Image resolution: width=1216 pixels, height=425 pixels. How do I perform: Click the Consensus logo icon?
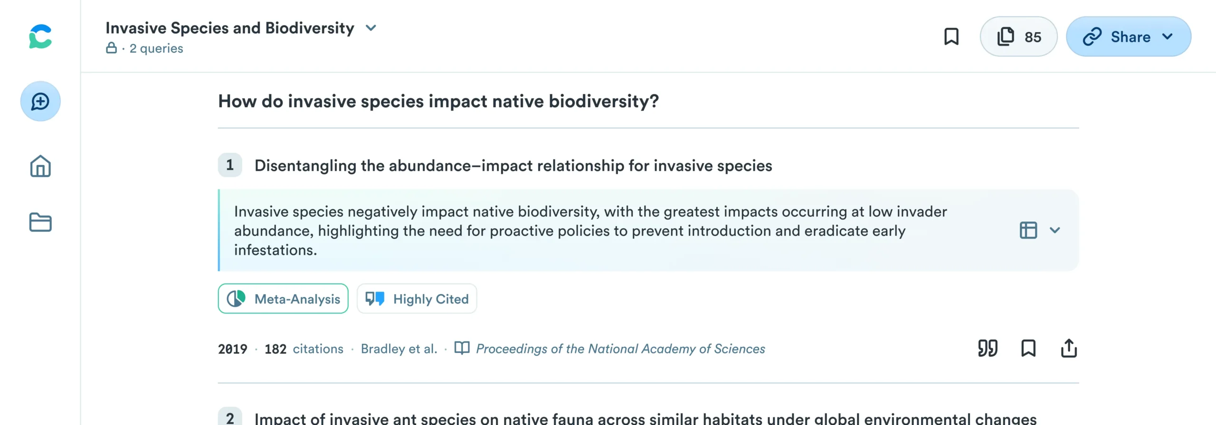click(40, 37)
